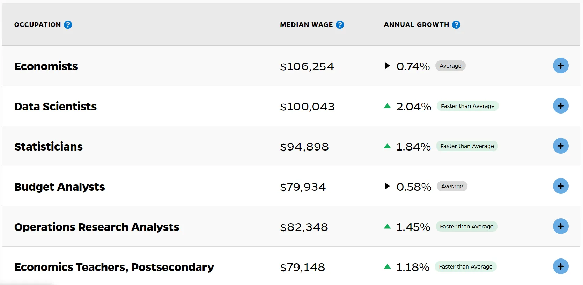
Task: Open Operations Research Analysts occupation
Action: 97,227
